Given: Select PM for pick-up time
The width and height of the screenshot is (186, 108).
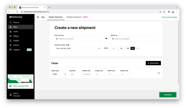Looking at the screenshot, I should [x=133, y=48].
